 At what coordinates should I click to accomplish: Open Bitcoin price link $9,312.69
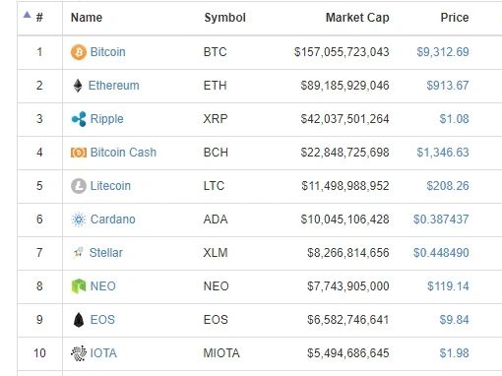point(443,52)
